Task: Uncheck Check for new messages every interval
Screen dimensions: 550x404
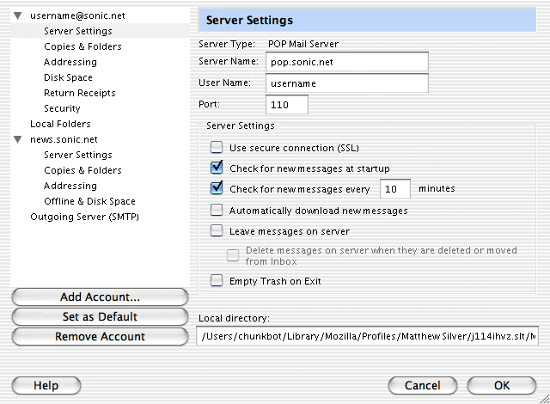Action: tap(217, 188)
